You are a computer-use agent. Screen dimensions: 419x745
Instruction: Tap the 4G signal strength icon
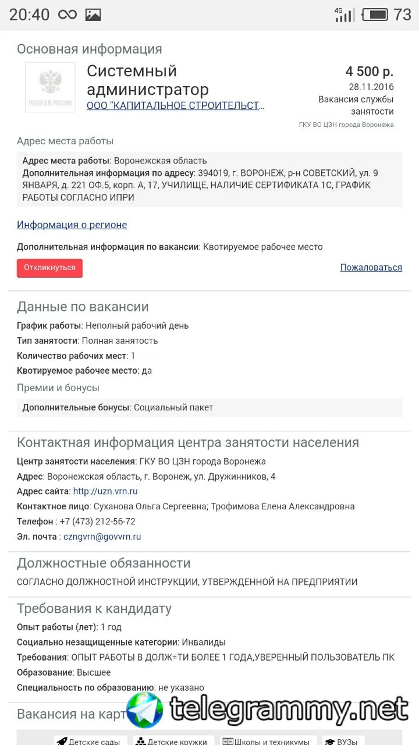click(344, 15)
